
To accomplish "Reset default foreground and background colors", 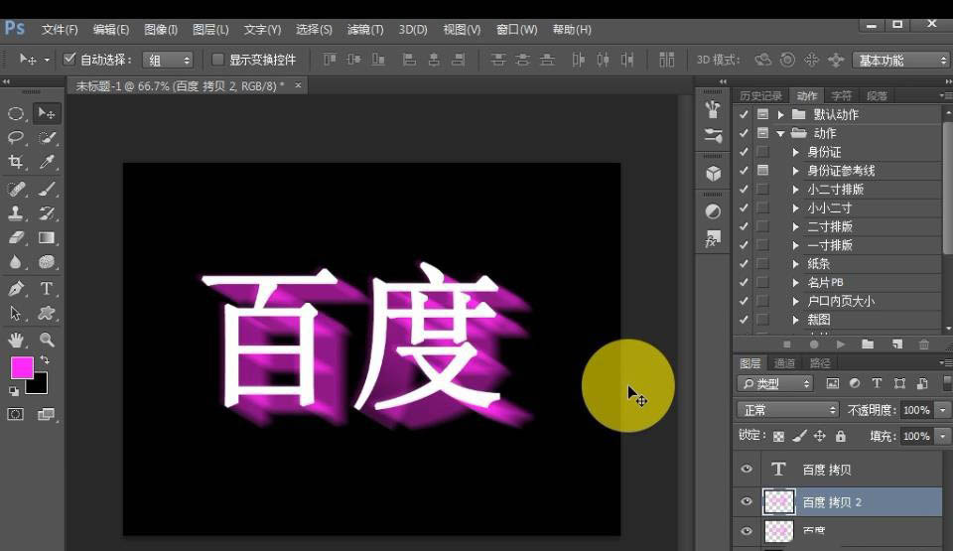I will [x=13, y=391].
